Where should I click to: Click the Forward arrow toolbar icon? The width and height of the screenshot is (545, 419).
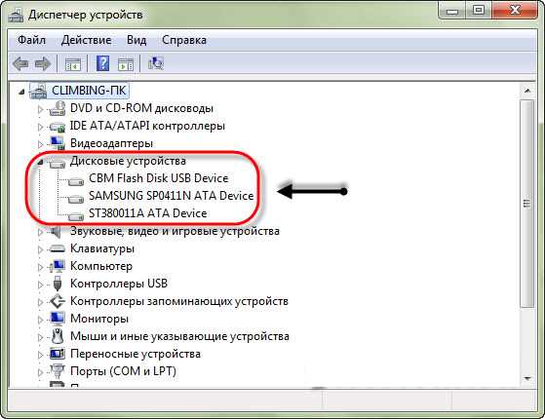(x=43, y=63)
